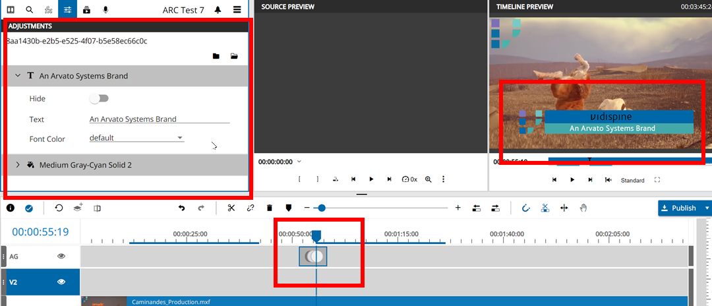Click the undo arrow in timeline toolbar

tap(182, 208)
